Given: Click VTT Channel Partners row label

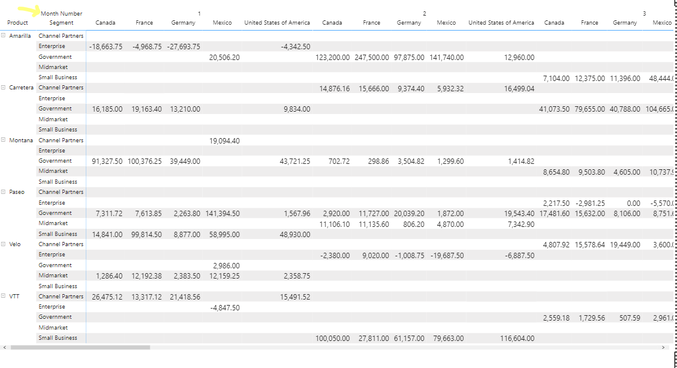Looking at the screenshot, I should pyautogui.click(x=61, y=296).
